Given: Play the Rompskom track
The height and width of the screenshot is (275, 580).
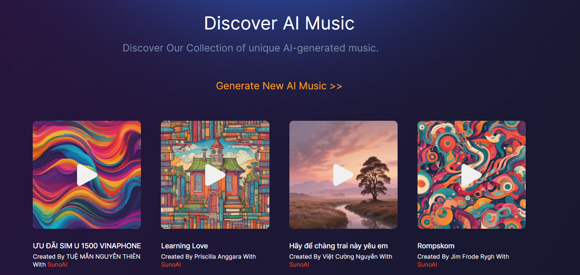Looking at the screenshot, I should point(471,175).
